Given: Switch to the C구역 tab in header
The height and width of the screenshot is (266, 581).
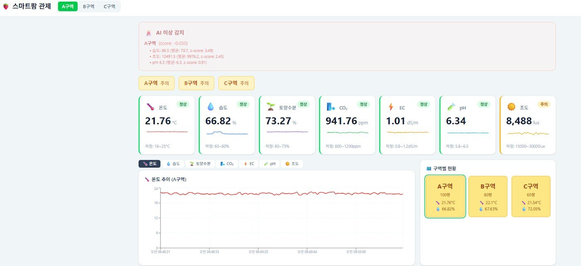Looking at the screenshot, I should pyautogui.click(x=110, y=7).
